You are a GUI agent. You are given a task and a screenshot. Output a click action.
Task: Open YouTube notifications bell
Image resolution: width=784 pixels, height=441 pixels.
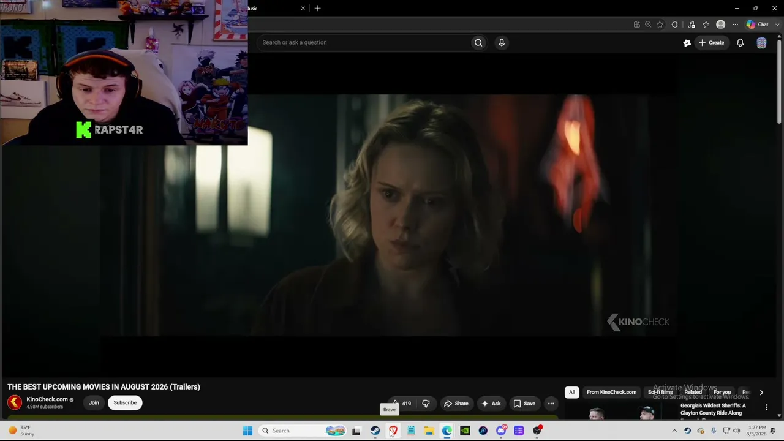pyautogui.click(x=740, y=43)
